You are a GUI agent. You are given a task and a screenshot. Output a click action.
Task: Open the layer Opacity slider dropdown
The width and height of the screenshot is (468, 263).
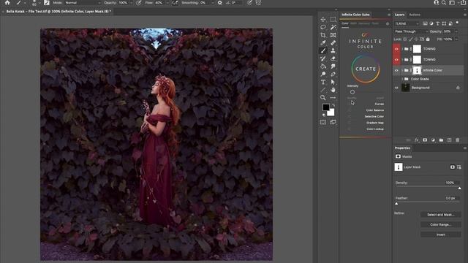click(456, 31)
